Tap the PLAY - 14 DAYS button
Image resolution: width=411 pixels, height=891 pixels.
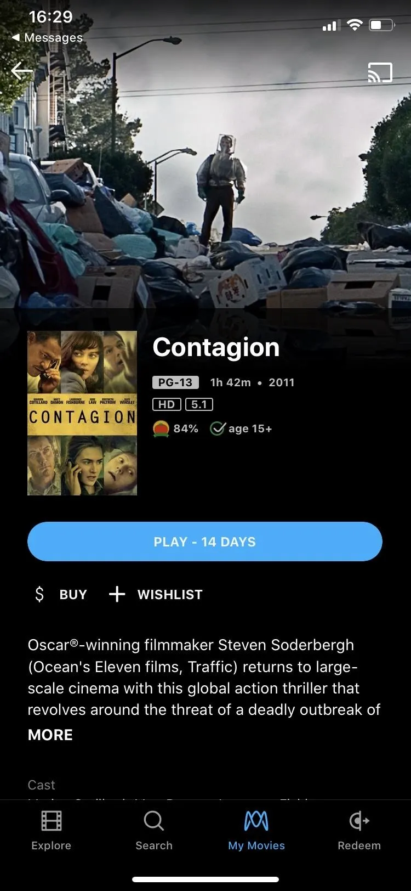coord(205,542)
